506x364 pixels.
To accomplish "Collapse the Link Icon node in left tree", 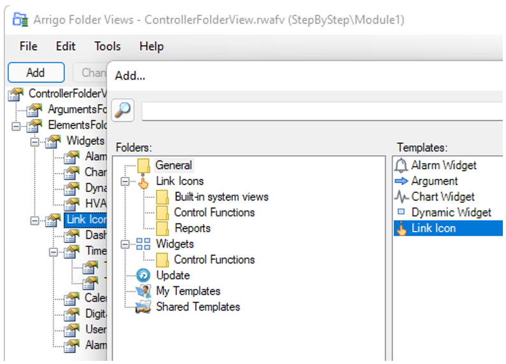I will (34, 221).
